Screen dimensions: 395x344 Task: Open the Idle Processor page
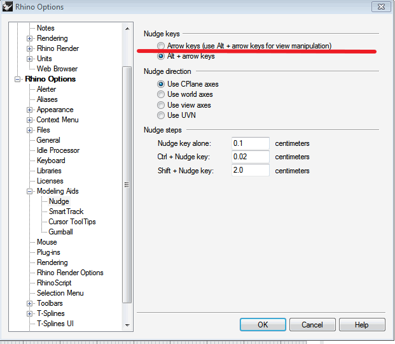pos(58,150)
